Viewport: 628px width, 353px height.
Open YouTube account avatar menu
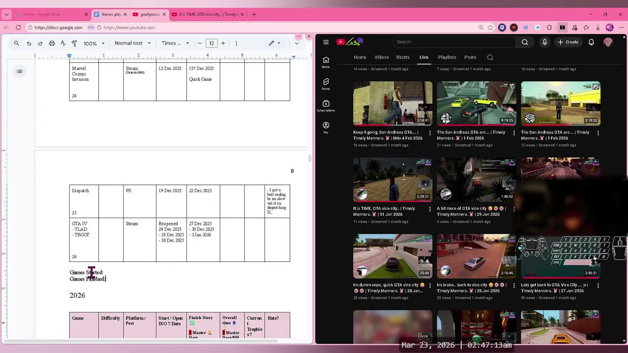pyautogui.click(x=608, y=42)
